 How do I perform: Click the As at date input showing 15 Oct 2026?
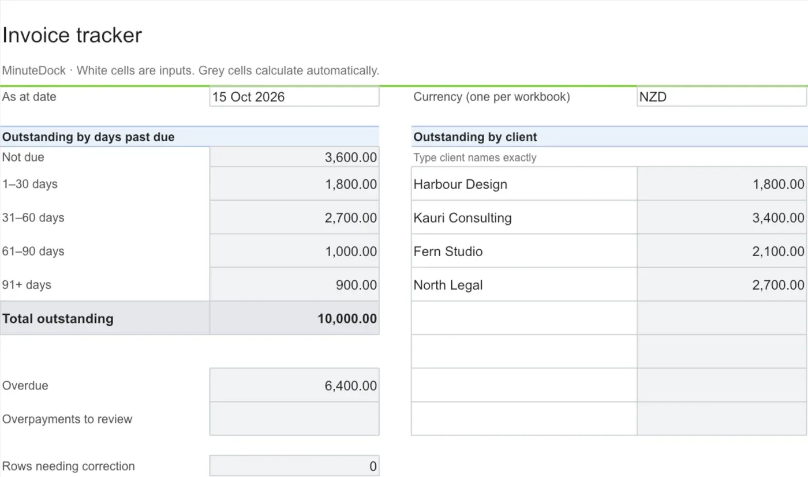[x=294, y=97]
